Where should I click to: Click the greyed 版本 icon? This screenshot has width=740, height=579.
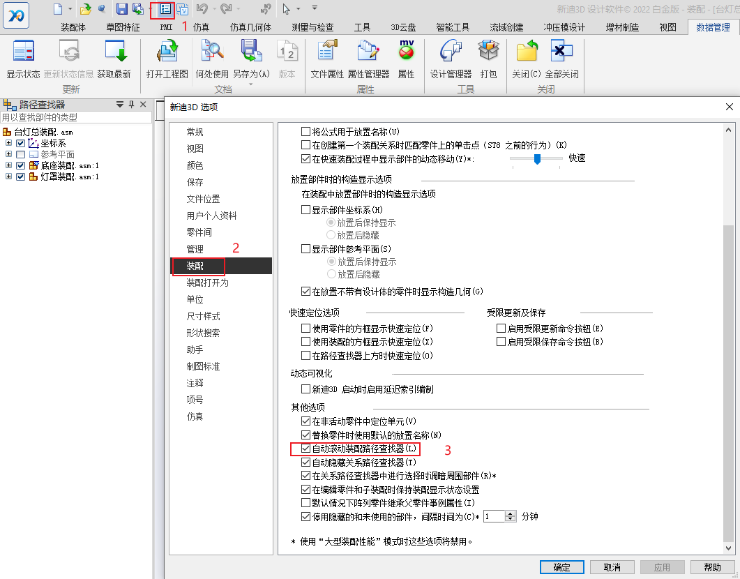click(x=287, y=51)
